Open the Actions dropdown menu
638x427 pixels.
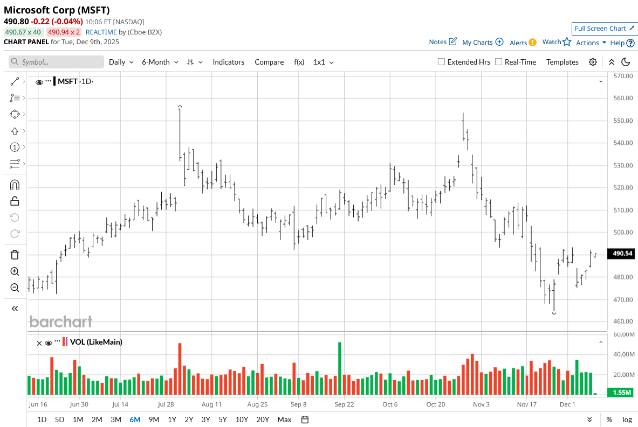(x=591, y=43)
